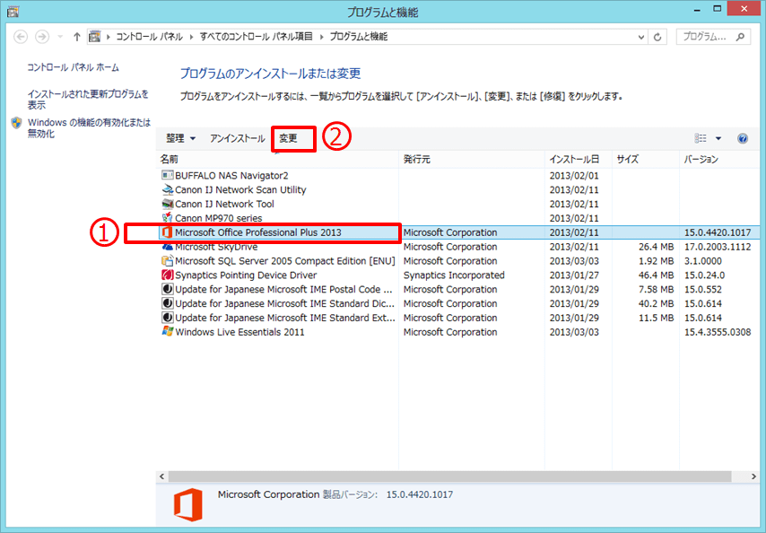Click the 17.0.2003.1112 version cell

718,247
